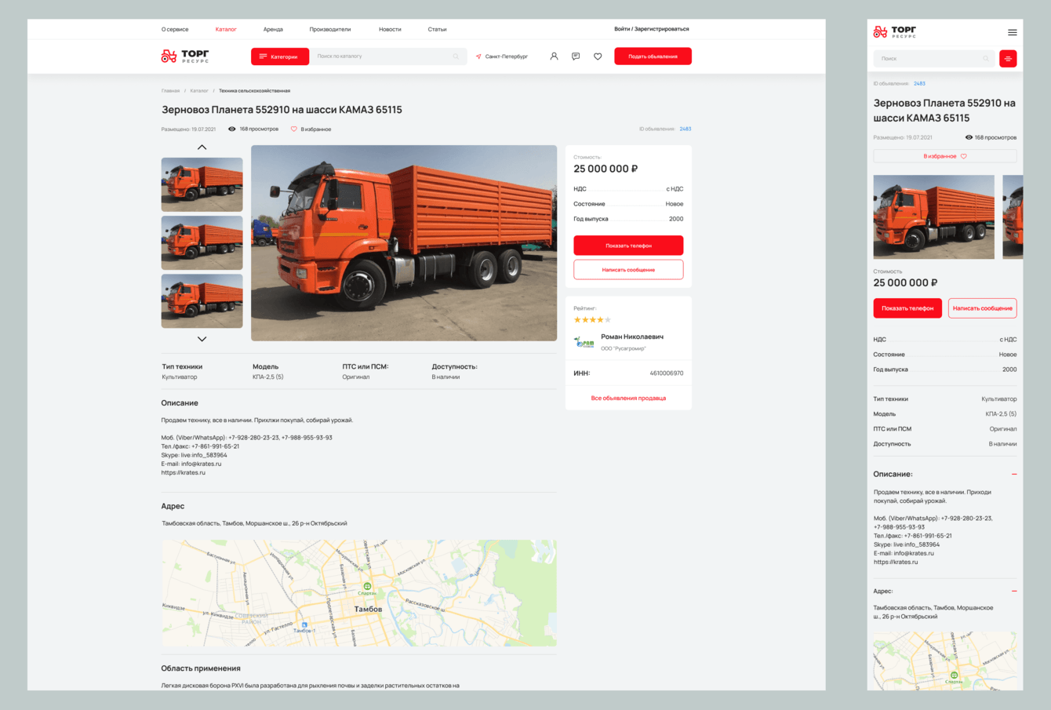Click the seller name Роман Николаевич
The image size is (1051, 710).
click(632, 337)
